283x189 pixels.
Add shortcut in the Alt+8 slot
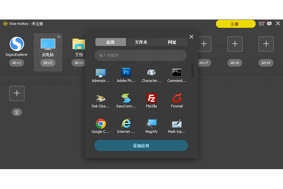point(235,44)
